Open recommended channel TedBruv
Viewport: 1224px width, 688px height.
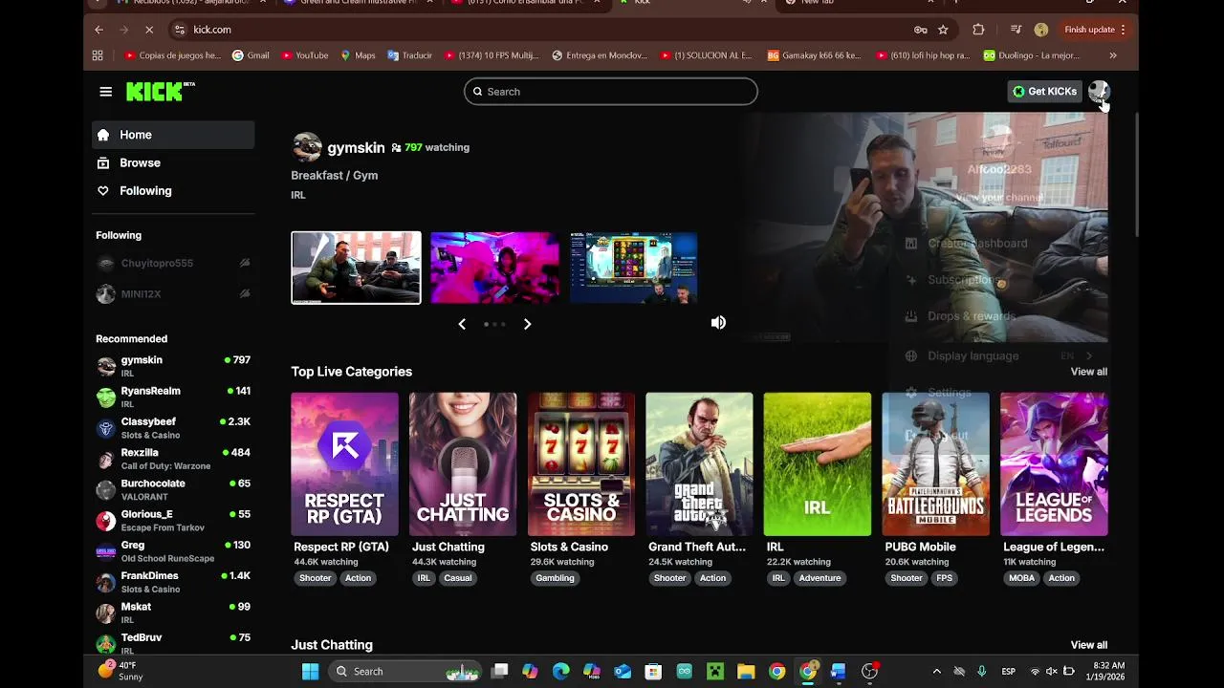click(x=173, y=642)
